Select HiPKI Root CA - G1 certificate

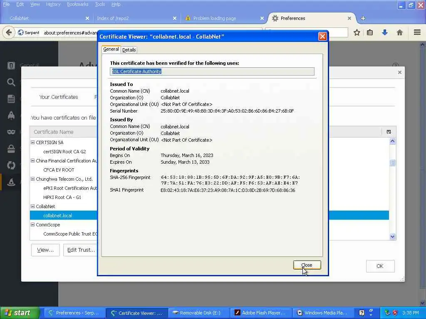coord(62,197)
